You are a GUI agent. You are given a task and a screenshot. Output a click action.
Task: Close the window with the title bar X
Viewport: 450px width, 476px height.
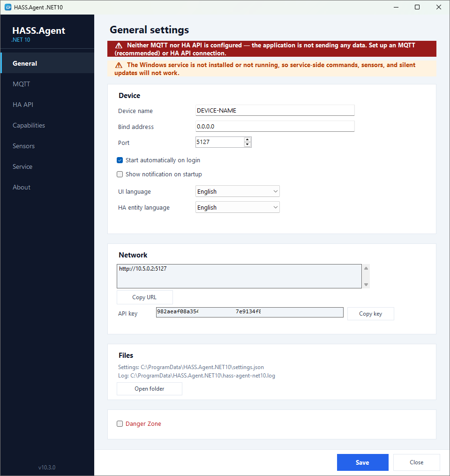pos(439,7)
